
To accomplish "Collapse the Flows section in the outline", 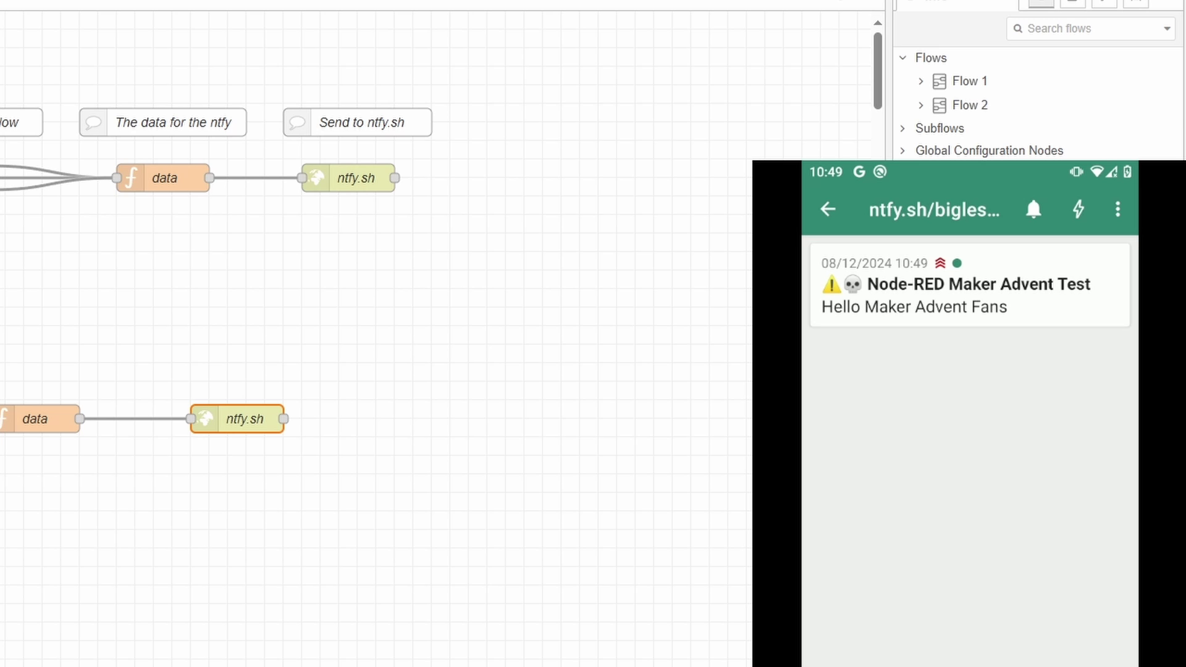I will 902,57.
